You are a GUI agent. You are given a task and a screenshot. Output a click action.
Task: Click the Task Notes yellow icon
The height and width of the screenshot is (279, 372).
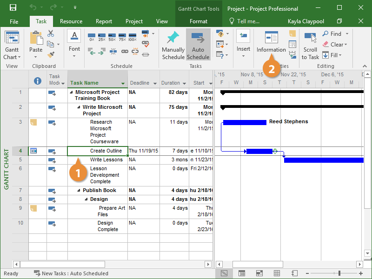tap(292, 33)
